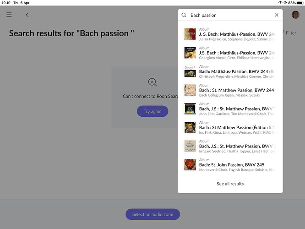305x229 pixels.
Task: Tap the Irmgard Seefried album cover thumbnail
Action: (x=190, y=146)
